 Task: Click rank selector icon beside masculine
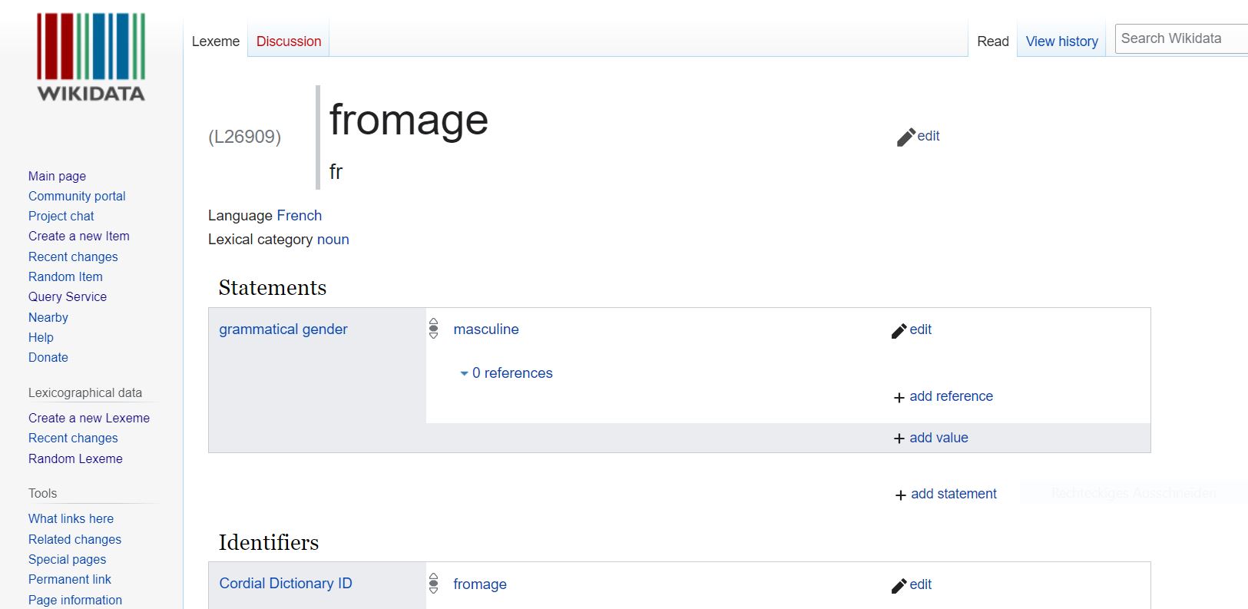[x=434, y=329]
